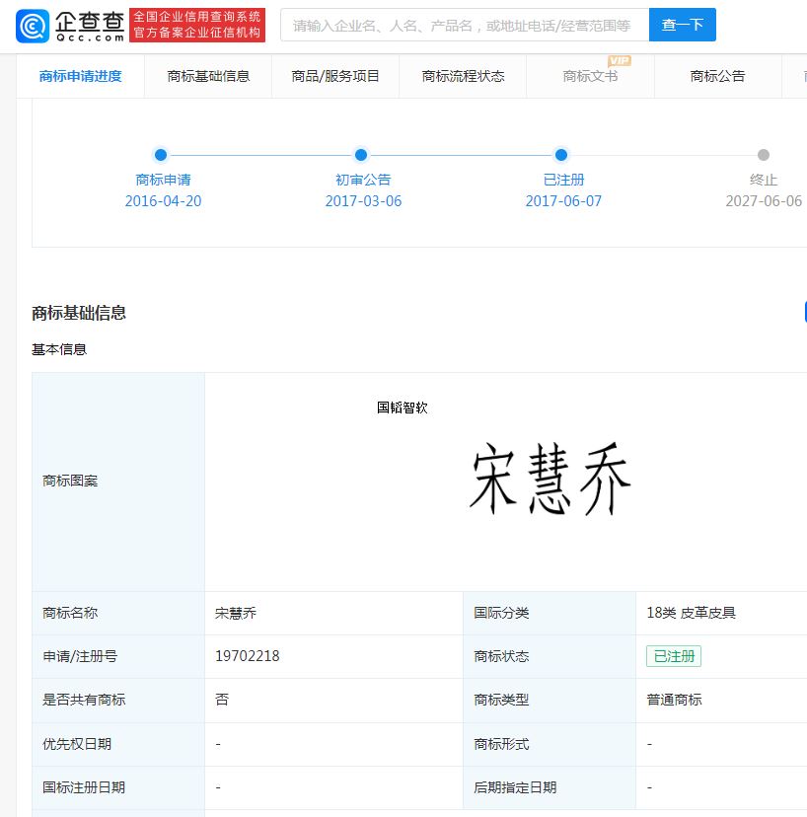
Task: Go to the 商标流程状态 tab
Action: click(463, 77)
